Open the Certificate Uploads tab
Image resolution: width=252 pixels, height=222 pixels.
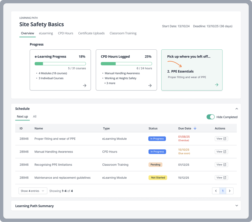(x=91, y=33)
